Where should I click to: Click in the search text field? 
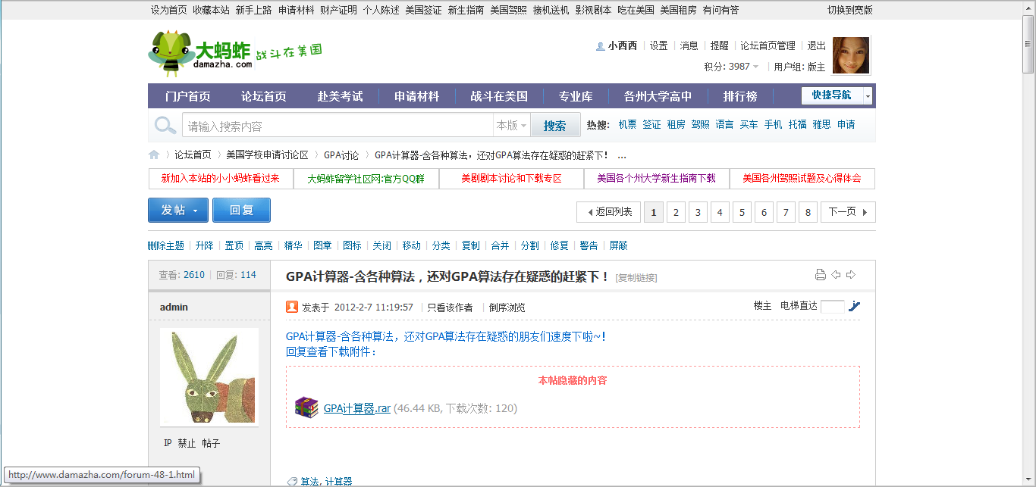337,126
